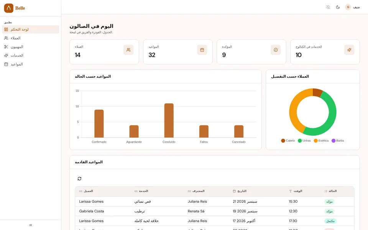The width and height of the screenshot is (368, 230).
Task: Click the orange Estética donut segment
Action: tap(293, 109)
